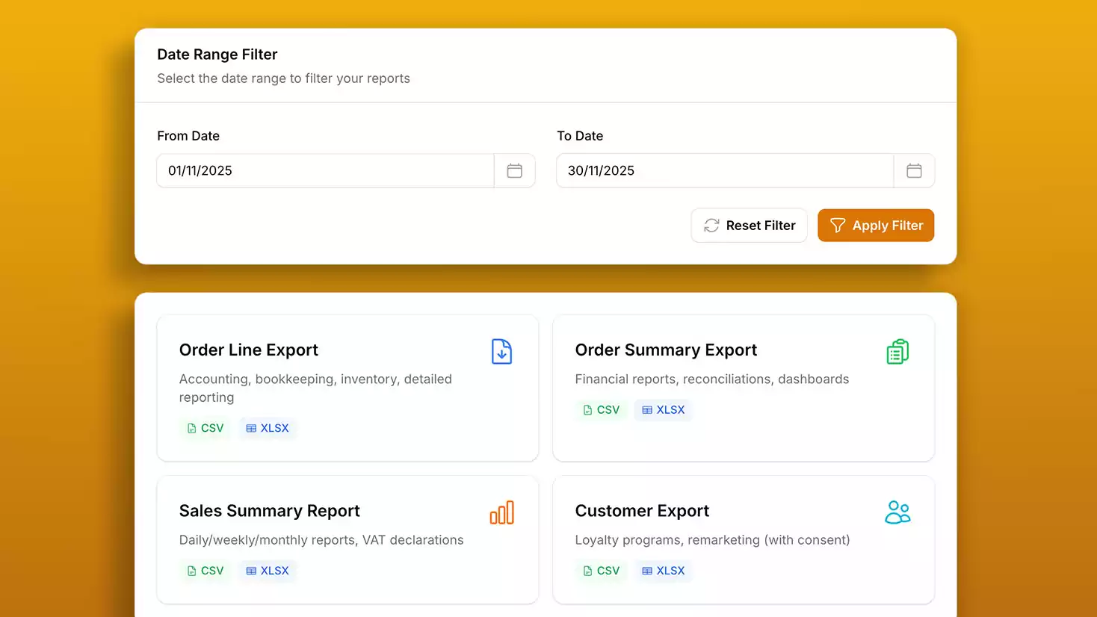Click the Order Line Export download file icon
The width and height of the screenshot is (1097, 617).
pyautogui.click(x=501, y=352)
